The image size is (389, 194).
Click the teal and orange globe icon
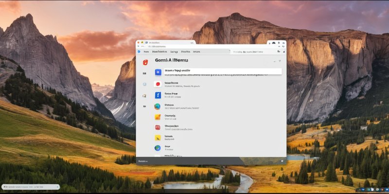(157, 106)
